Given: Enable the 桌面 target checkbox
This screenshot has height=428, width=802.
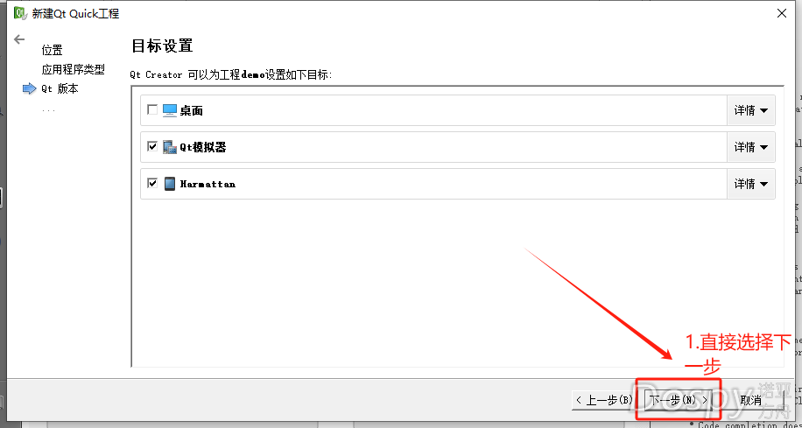Looking at the screenshot, I should point(152,109).
